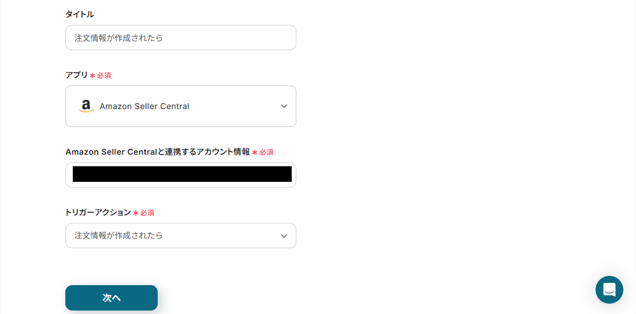Click the Amazon Seller Centralと連携するアカウント情報 label
Image resolution: width=636 pixels, height=314 pixels.
point(157,152)
